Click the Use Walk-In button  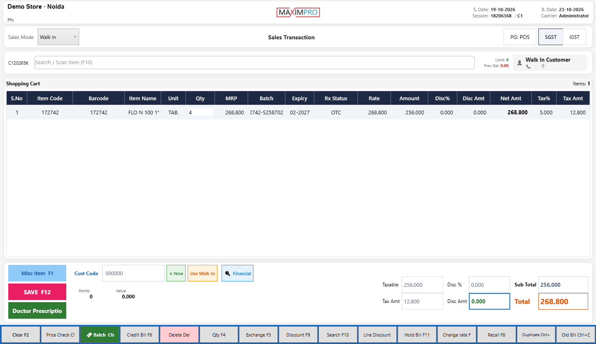pyautogui.click(x=203, y=274)
